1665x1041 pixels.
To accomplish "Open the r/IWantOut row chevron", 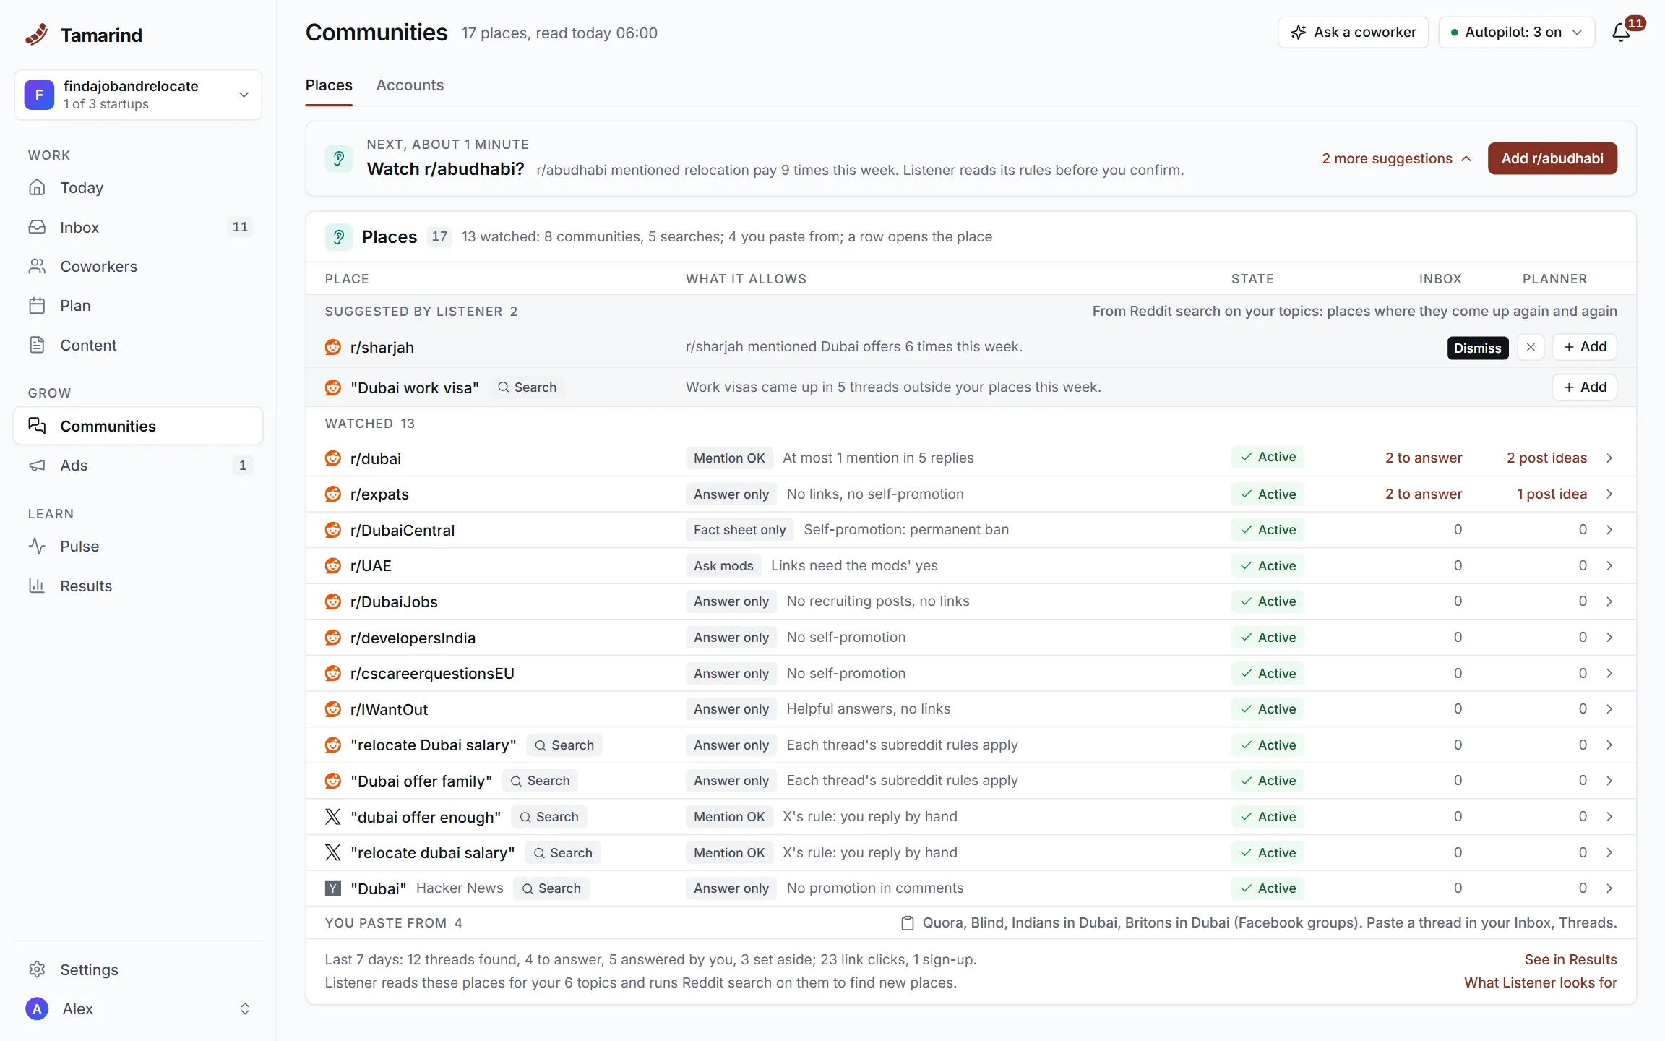I will pos(1609,708).
